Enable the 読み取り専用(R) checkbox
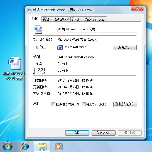The width and height of the screenshot is (152, 152). [53, 104]
